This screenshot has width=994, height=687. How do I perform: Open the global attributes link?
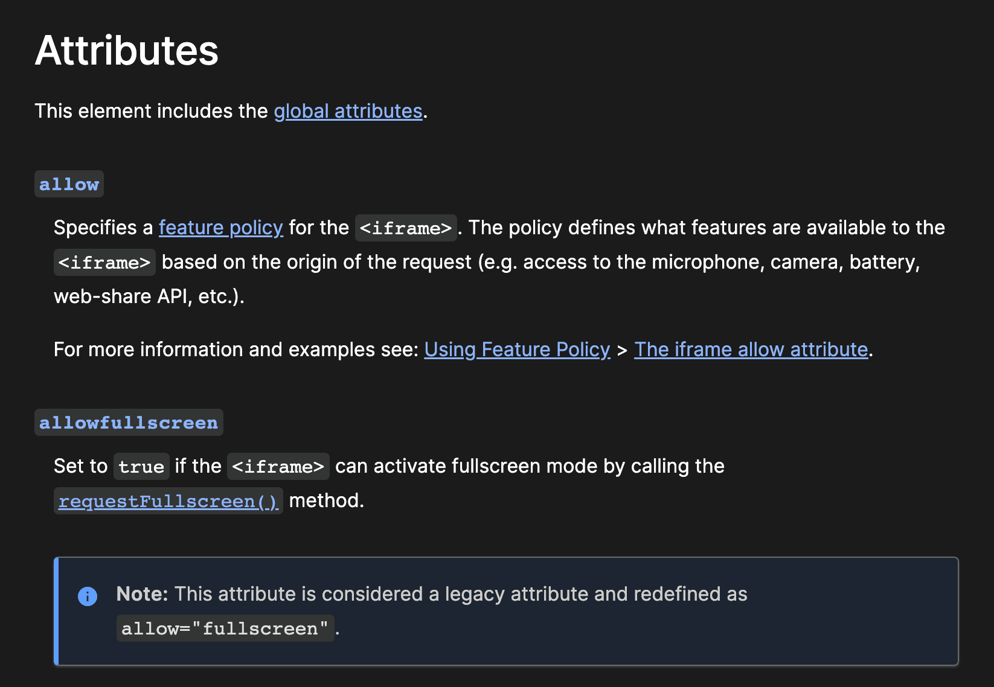[x=348, y=111]
